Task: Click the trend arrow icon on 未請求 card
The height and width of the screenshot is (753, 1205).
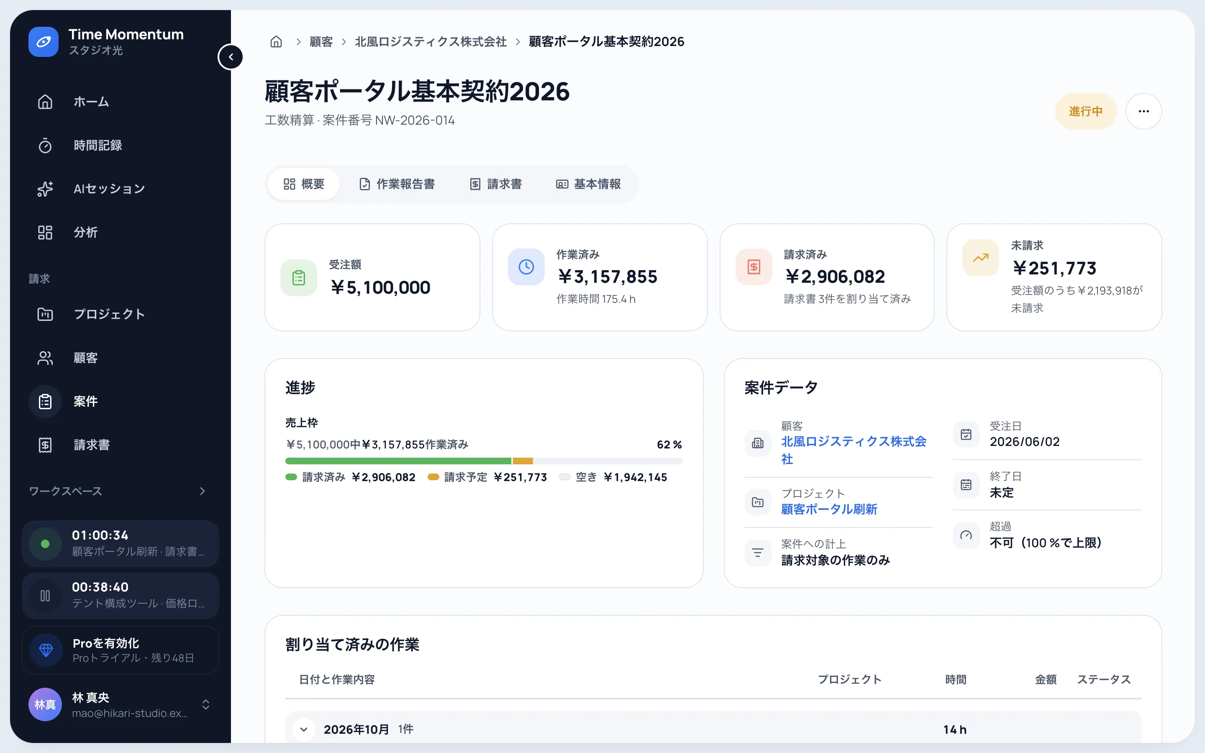Action: [x=981, y=258]
